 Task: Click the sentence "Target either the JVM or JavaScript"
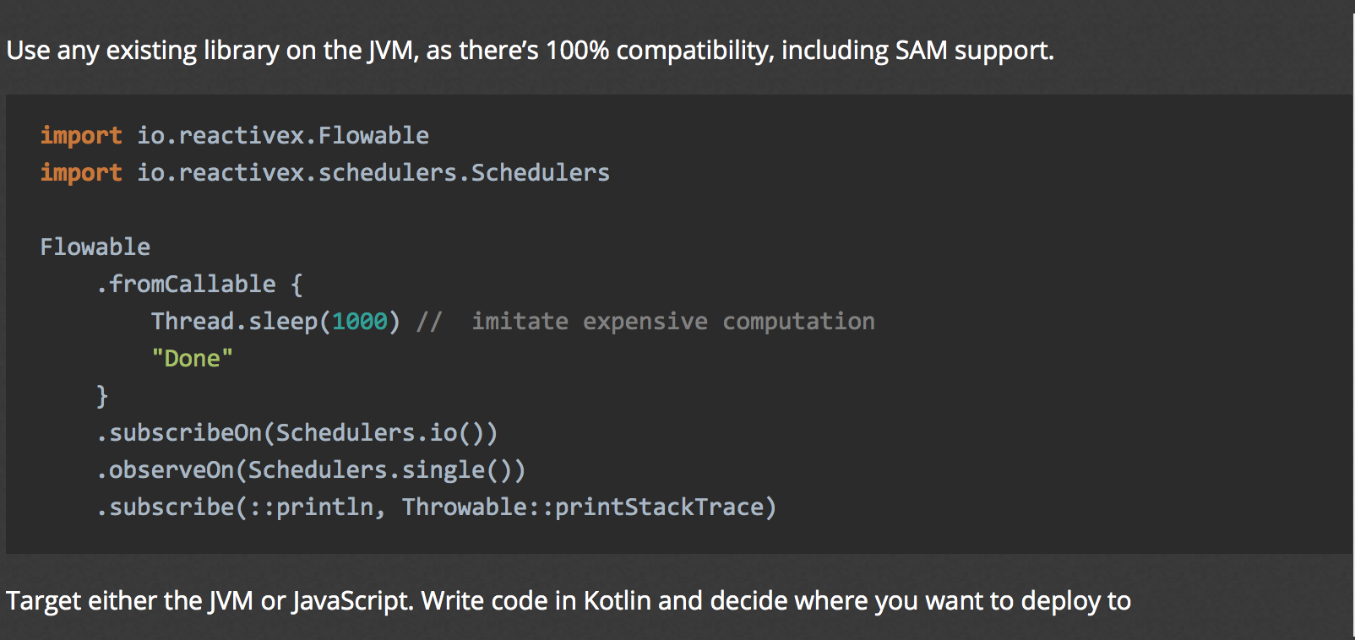pyautogui.click(x=210, y=601)
